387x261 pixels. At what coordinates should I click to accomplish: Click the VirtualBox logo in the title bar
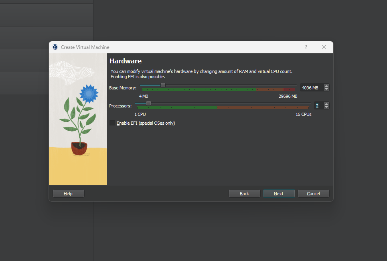tap(55, 47)
